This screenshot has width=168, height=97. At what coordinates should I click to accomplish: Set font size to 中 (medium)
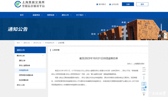(x=144, y=78)
